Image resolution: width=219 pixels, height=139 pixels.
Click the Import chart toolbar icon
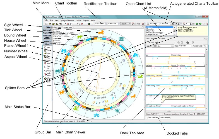[x=61, y=24]
